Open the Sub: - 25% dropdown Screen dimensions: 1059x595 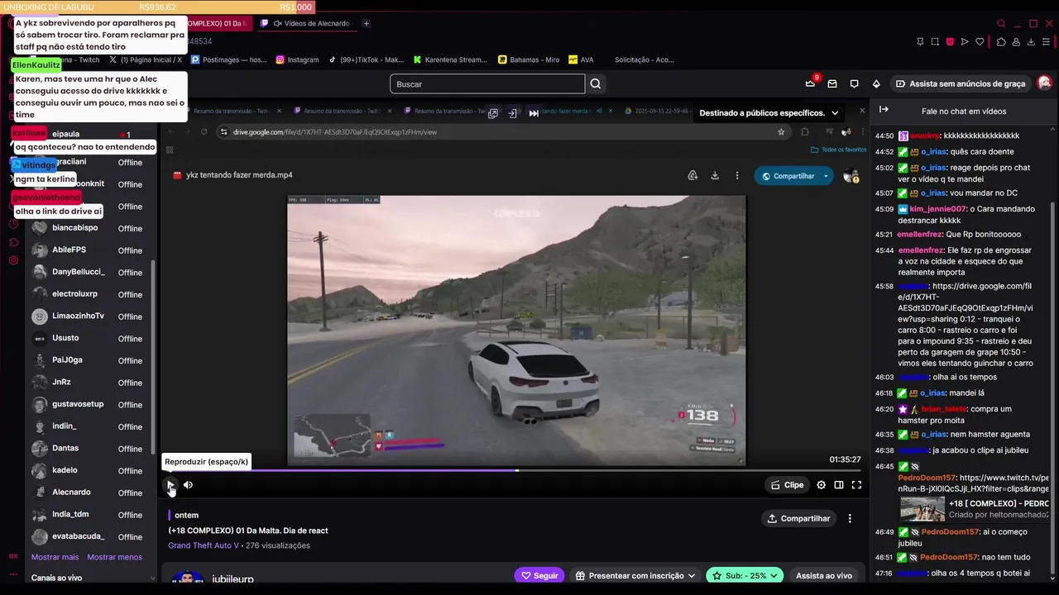tap(745, 576)
